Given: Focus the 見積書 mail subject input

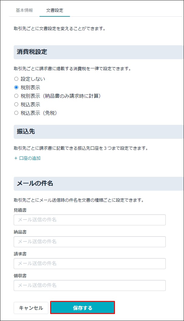Looking at the screenshot, I should coord(90,220).
